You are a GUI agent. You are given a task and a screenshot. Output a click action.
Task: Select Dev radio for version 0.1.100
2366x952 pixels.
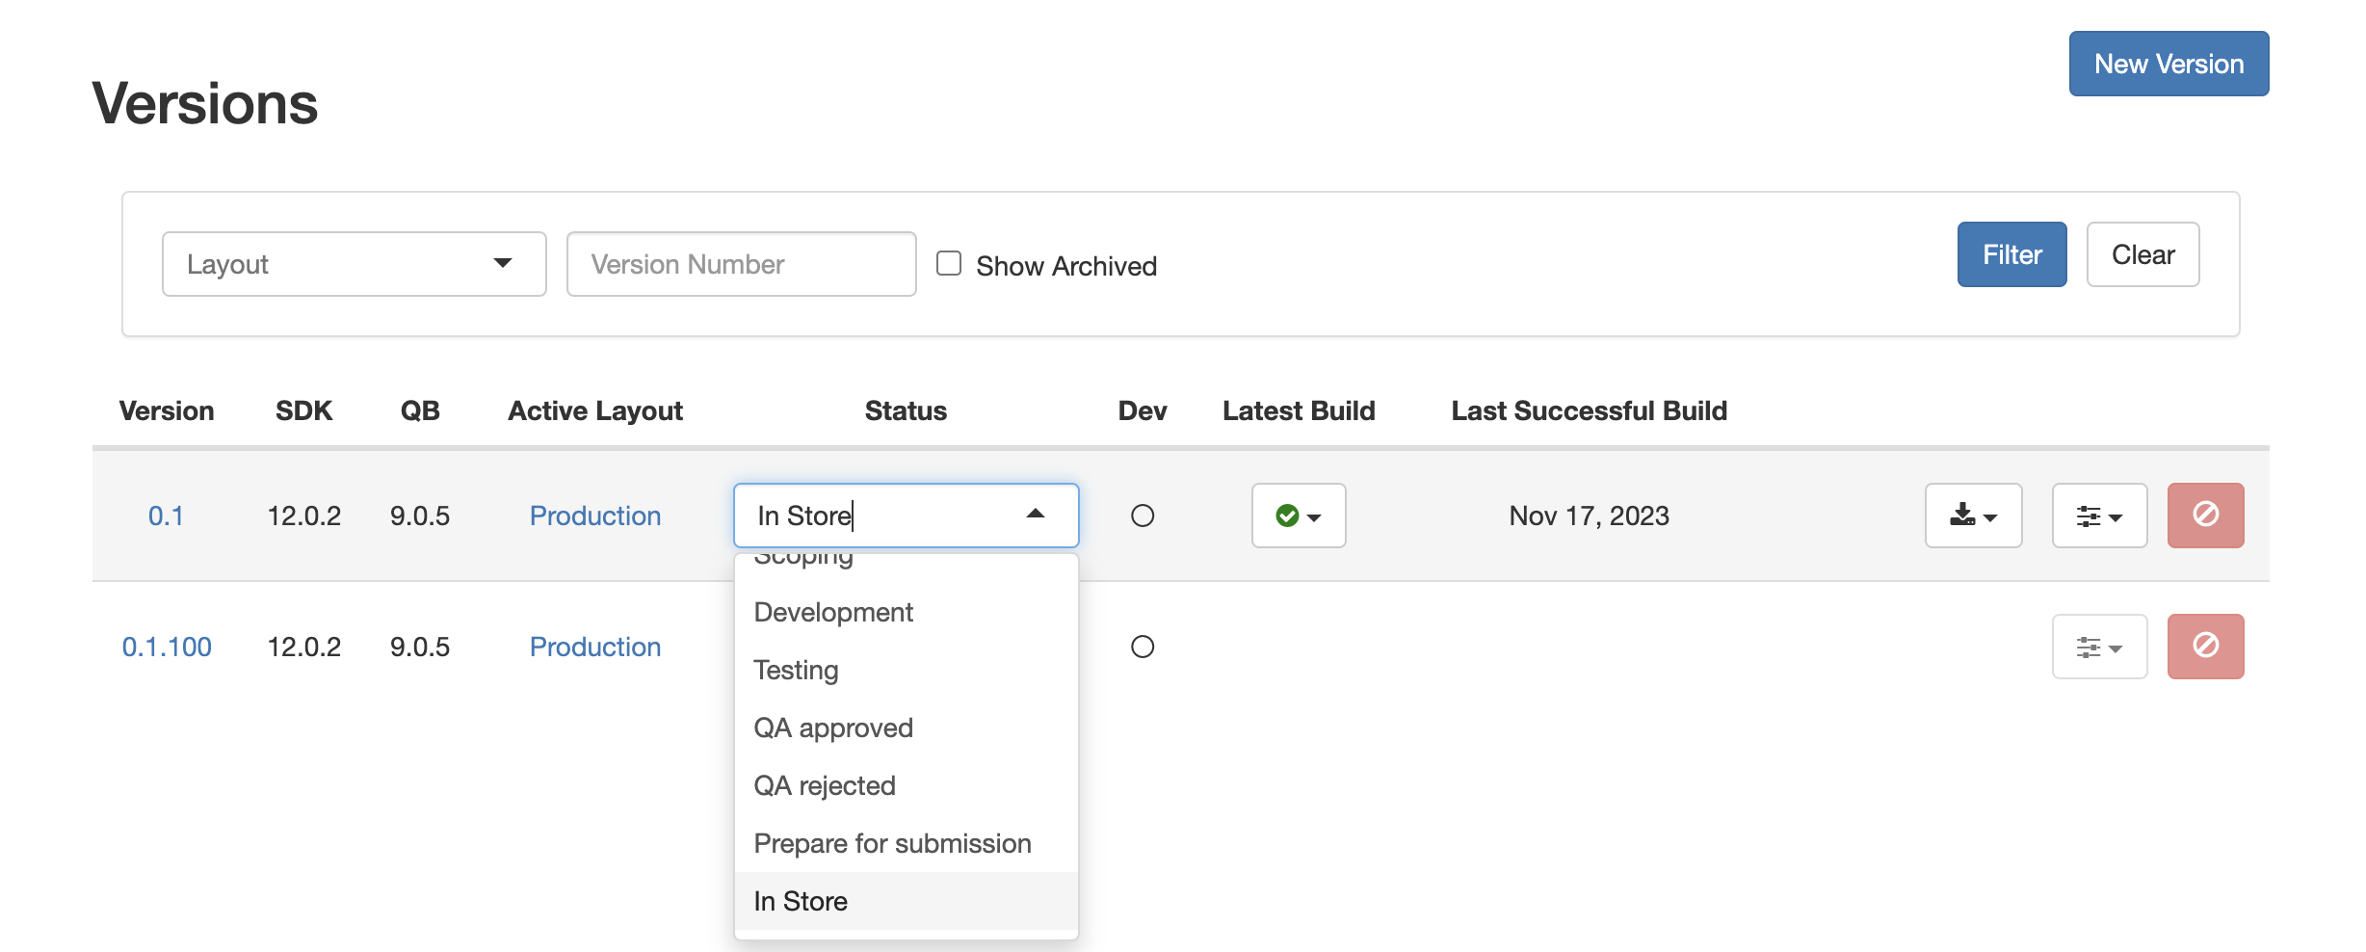pyautogui.click(x=1143, y=647)
